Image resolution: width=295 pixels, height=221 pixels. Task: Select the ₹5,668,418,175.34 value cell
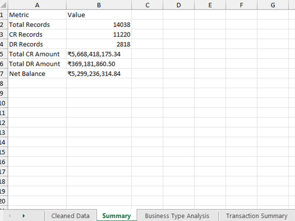pos(99,54)
